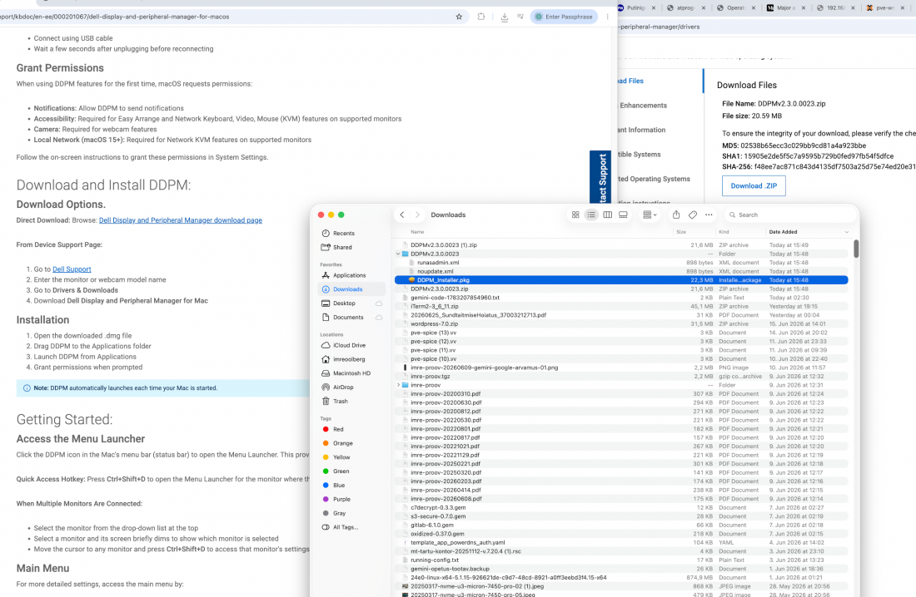
Task: Sort Finder list by Name column
Action: 417,232
